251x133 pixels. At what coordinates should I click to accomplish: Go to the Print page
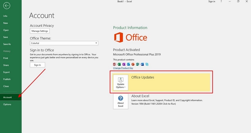pos(6,58)
